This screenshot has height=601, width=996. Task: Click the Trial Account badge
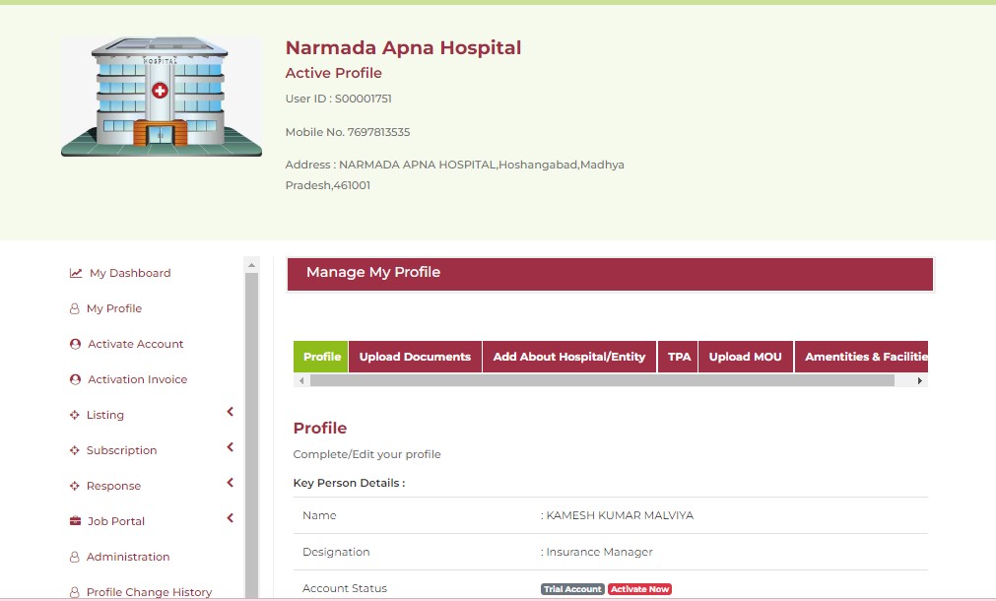click(x=572, y=589)
